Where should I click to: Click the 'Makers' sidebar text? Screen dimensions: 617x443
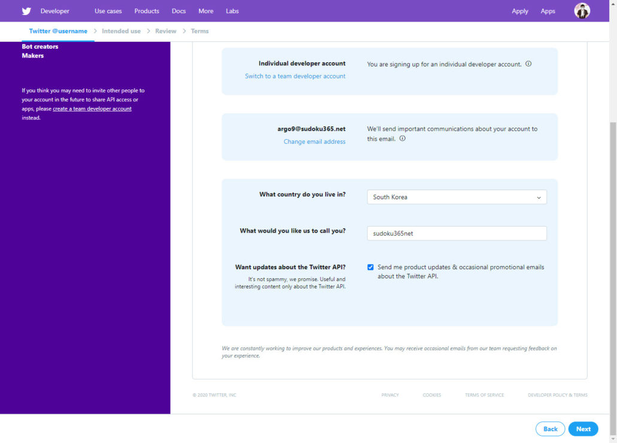pos(33,56)
